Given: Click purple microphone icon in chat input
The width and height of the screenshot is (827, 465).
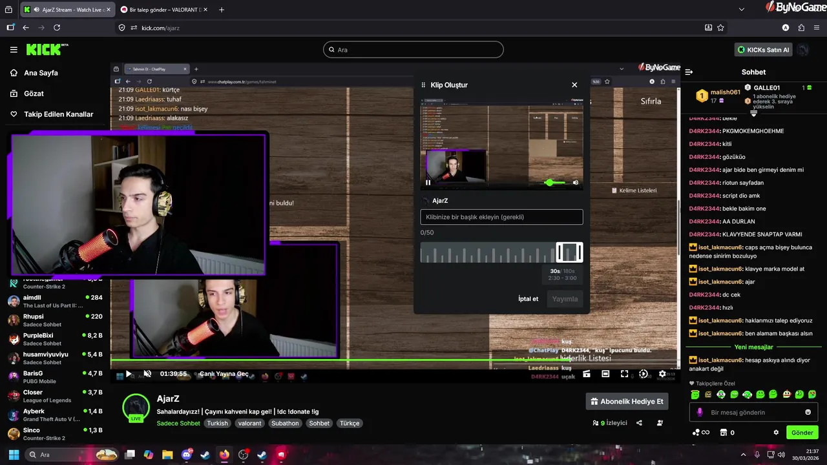Looking at the screenshot, I should click(x=700, y=412).
